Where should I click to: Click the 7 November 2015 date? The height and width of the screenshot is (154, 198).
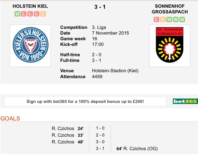tap(110, 33)
